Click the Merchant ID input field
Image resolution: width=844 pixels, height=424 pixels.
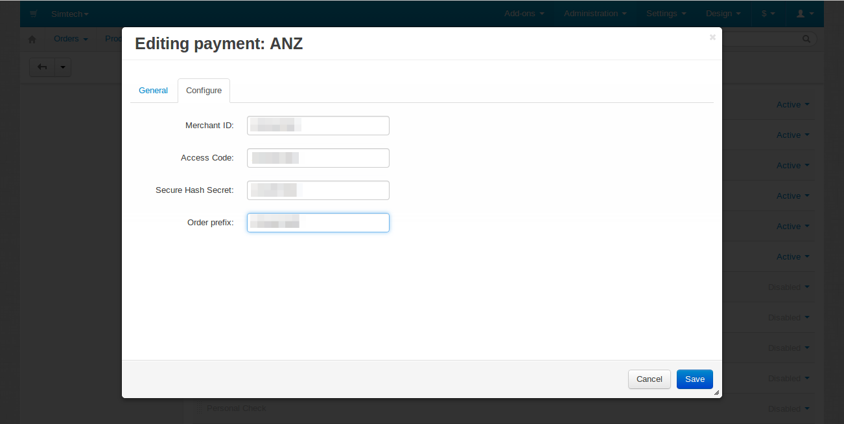pyautogui.click(x=318, y=126)
